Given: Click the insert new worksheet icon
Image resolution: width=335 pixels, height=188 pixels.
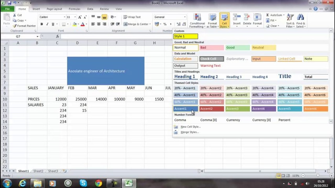Looking at the screenshot, I should [64, 171].
